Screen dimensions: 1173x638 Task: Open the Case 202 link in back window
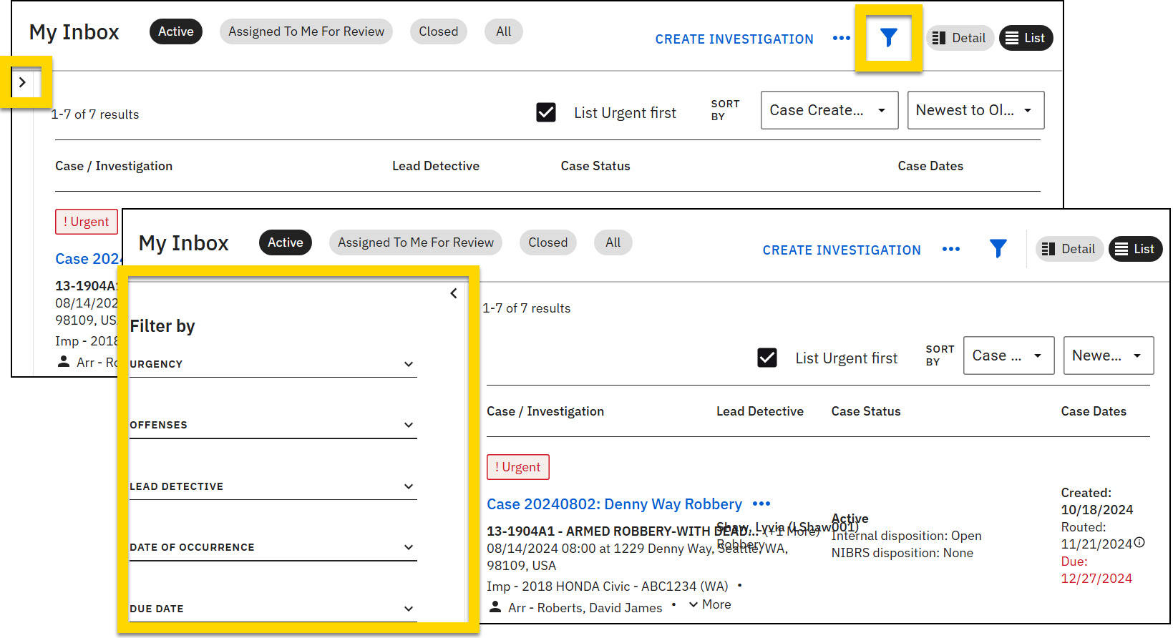pos(89,259)
